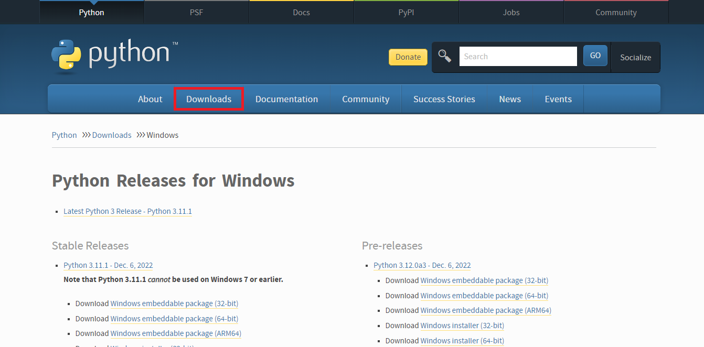Open the Events navigation menu
Viewport: 704px width, 347px height.
pyautogui.click(x=558, y=99)
